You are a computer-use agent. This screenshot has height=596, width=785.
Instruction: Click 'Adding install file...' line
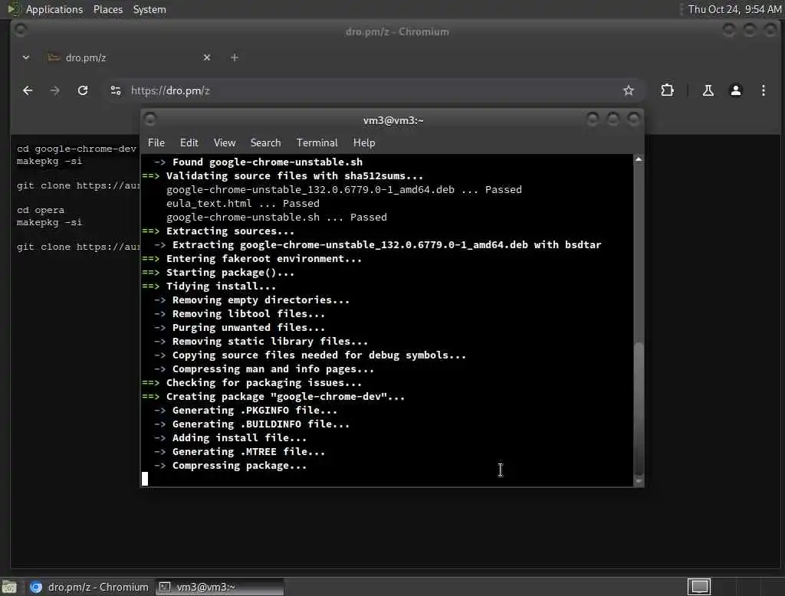click(x=239, y=438)
